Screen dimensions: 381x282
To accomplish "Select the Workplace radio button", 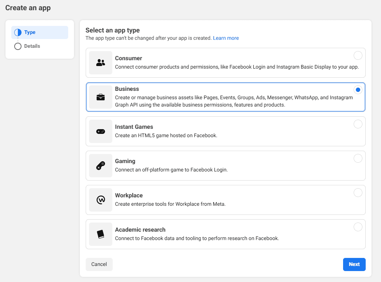I will click(358, 193).
